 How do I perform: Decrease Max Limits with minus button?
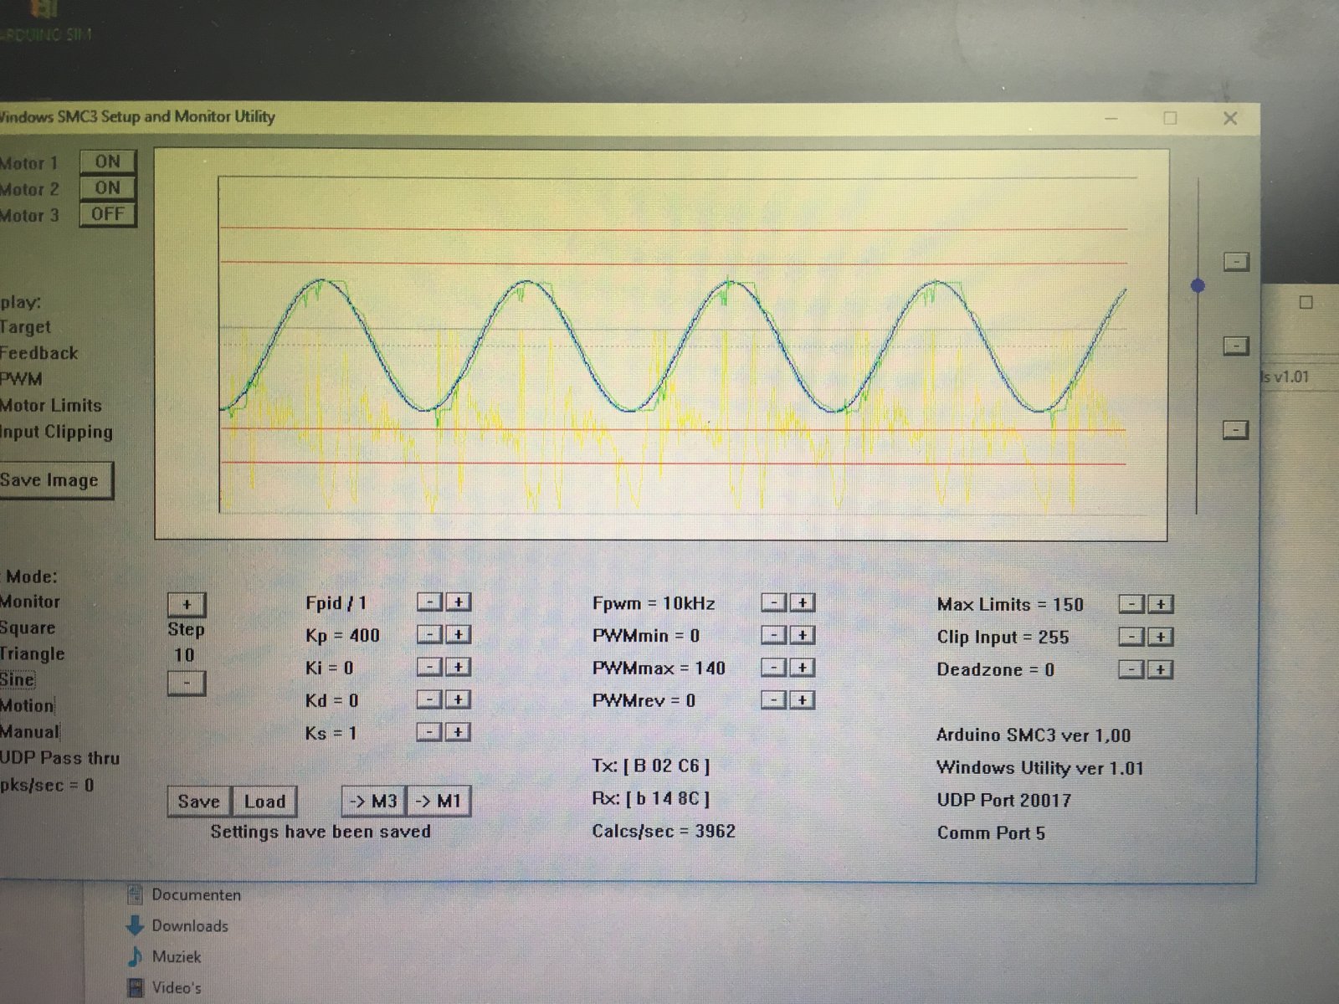pyautogui.click(x=1132, y=604)
